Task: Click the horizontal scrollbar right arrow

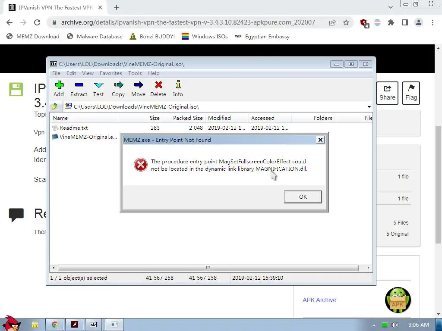Action: click(368, 268)
